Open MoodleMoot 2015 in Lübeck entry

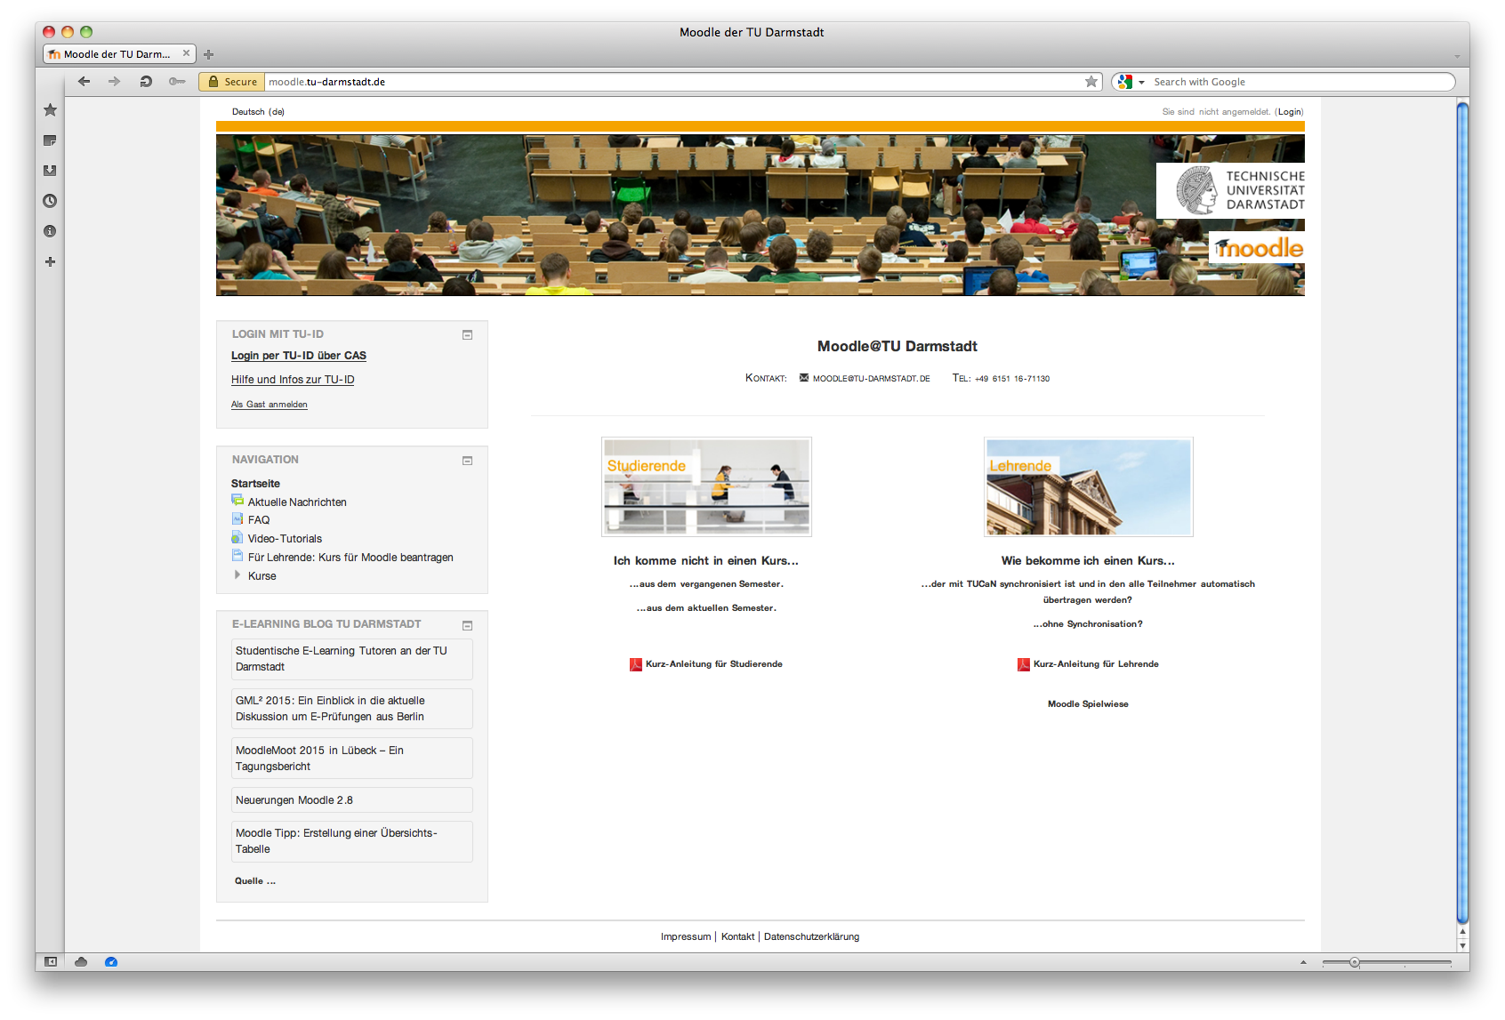351,759
